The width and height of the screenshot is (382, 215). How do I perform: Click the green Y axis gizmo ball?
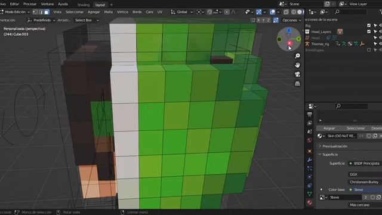(x=298, y=39)
